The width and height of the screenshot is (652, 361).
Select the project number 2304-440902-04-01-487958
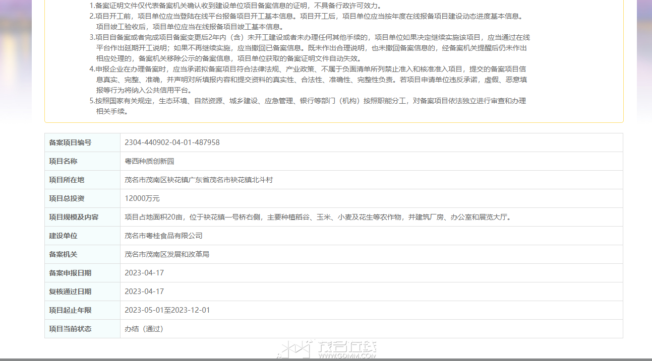click(x=172, y=142)
